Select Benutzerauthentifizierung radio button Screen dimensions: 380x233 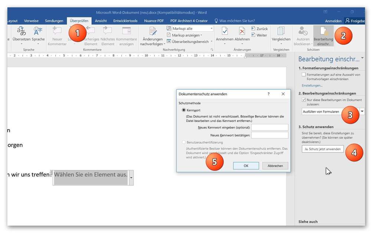point(184,142)
